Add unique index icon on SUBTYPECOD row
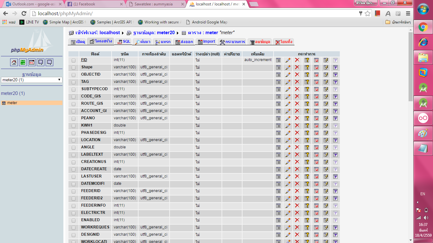Image resolution: width=433 pixels, height=243 pixels. click(316, 89)
